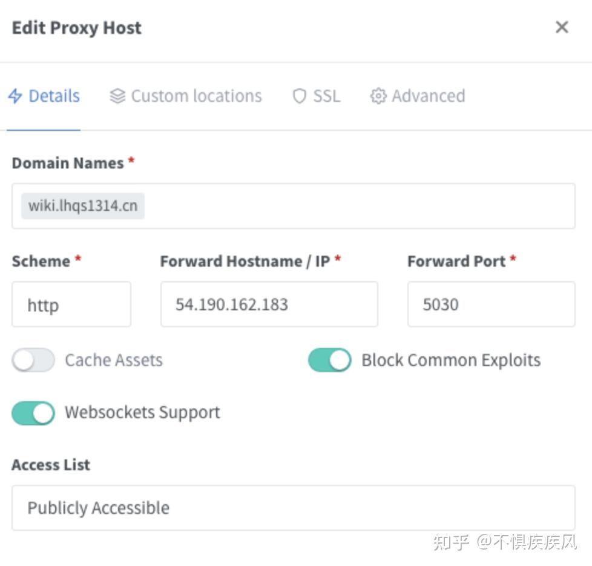The width and height of the screenshot is (592, 566).
Task: Click the gear icon for Advanced
Action: tap(378, 96)
